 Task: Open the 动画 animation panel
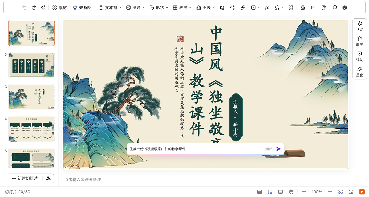point(359,41)
